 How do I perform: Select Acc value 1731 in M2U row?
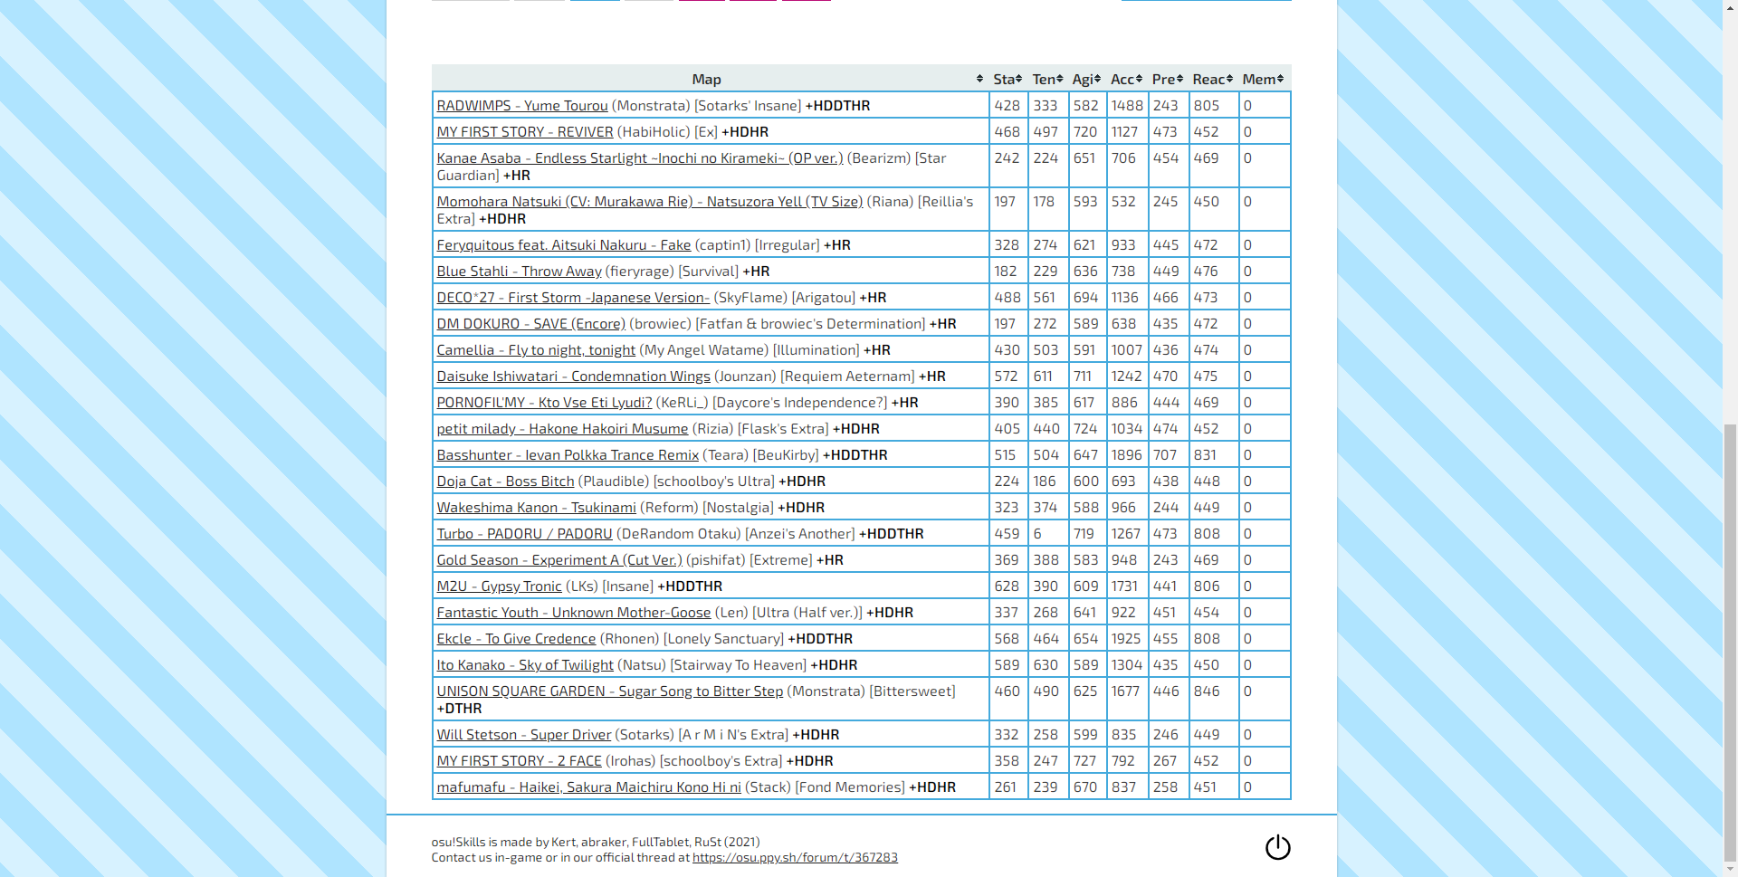point(1124,586)
